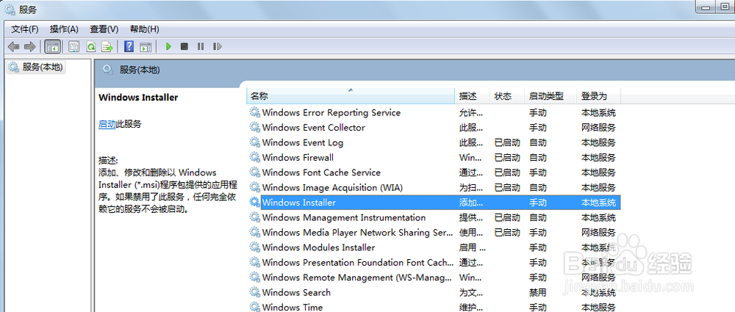Click the Restart Service toolbar icon
735x312 pixels.
(217, 47)
